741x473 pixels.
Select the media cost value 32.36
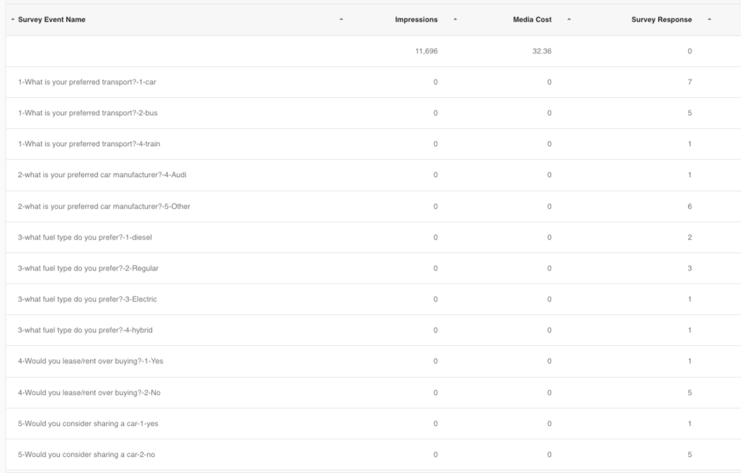(542, 51)
